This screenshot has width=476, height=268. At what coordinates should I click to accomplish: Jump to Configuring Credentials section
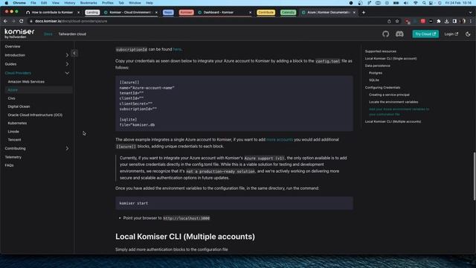382,88
